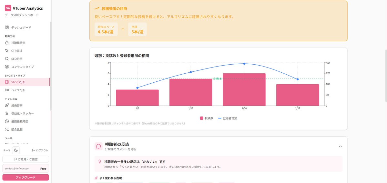Click the 収益化トラッカー dollar icon

pos(7,114)
